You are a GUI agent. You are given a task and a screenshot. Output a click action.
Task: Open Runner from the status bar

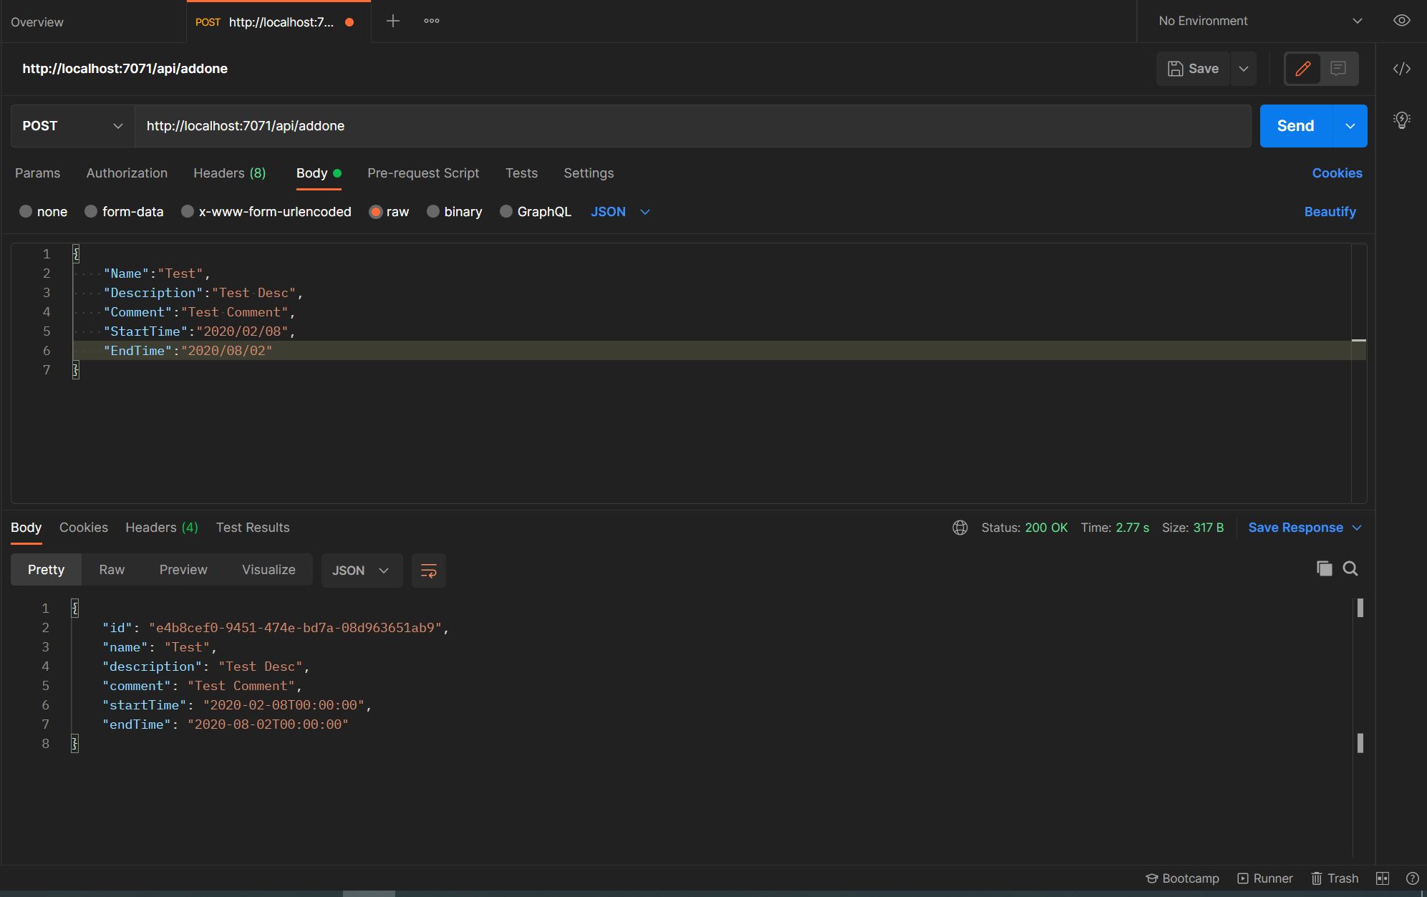1265,878
